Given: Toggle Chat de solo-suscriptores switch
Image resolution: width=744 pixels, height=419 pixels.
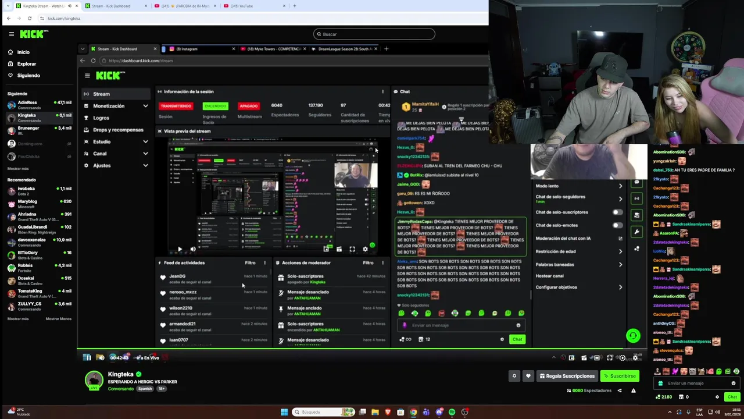Looking at the screenshot, I should [617, 212].
